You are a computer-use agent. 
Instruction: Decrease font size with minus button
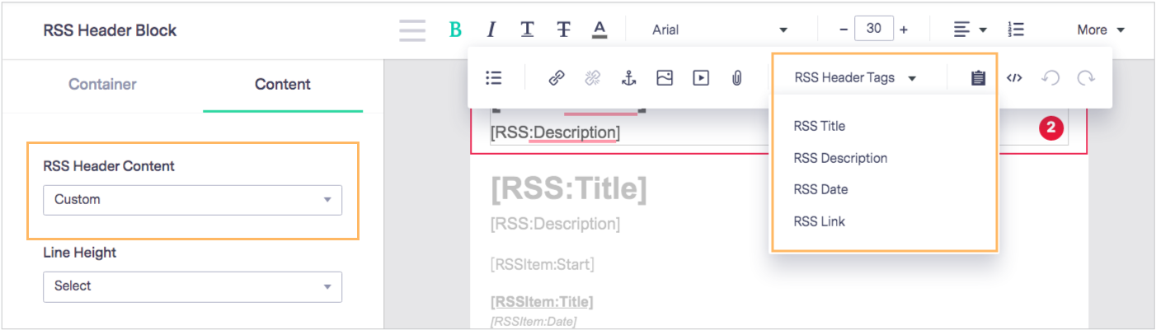click(x=844, y=30)
